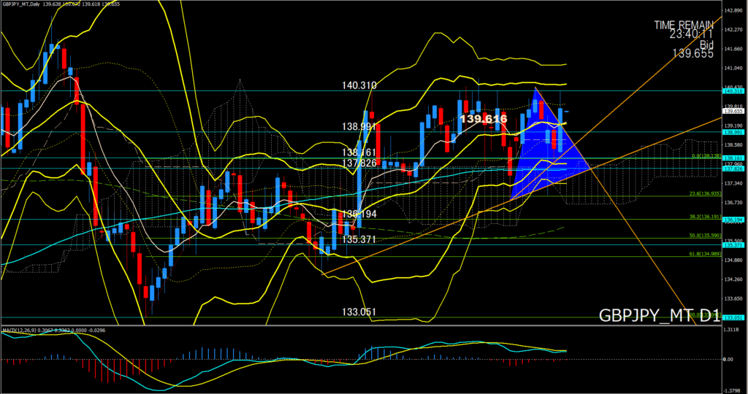Click the Bid label

[x=706, y=45]
